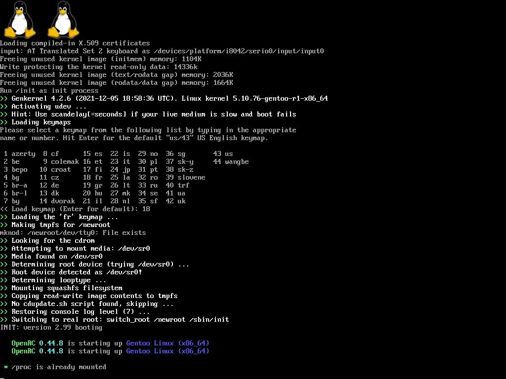This screenshot has width=506, height=379.
Task: Click keymap entry '10 croat'
Action: [55, 170]
